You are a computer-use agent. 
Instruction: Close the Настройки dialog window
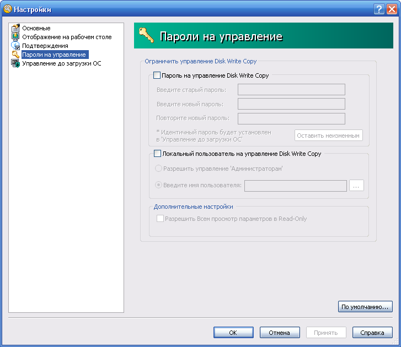click(392, 9)
